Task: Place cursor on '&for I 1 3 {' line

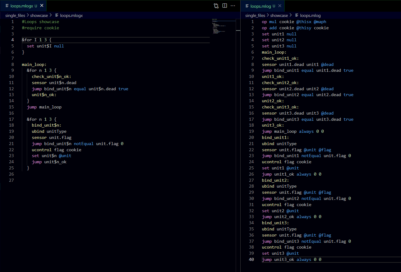Action: click(x=37, y=40)
